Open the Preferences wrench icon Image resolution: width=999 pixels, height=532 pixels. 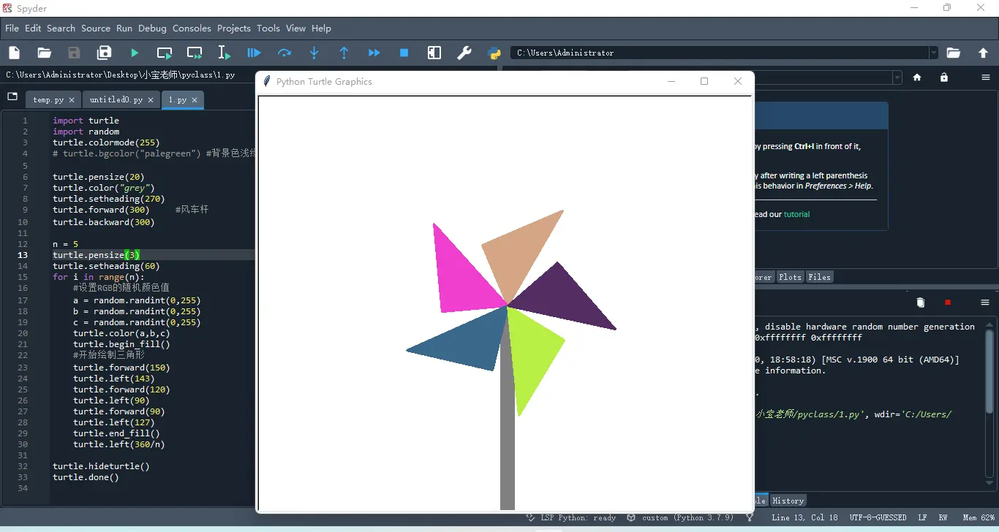464,53
